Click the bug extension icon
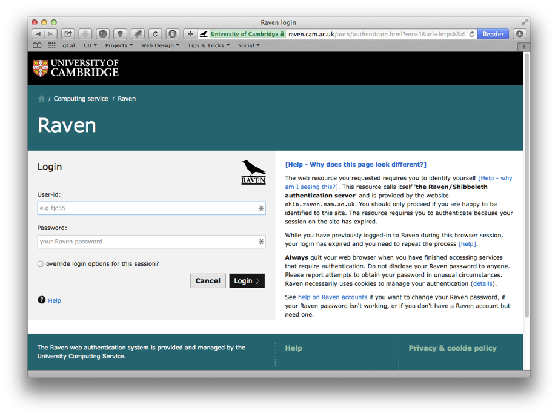 point(138,34)
